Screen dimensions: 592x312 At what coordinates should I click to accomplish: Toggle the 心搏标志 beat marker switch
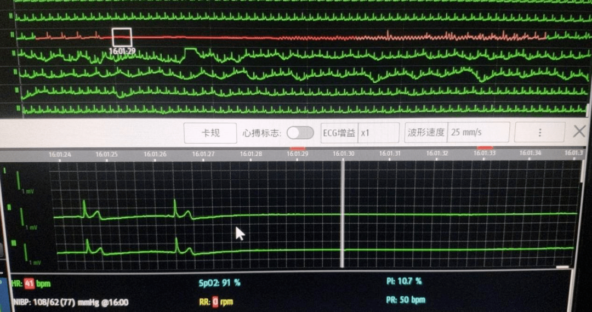[x=300, y=133]
